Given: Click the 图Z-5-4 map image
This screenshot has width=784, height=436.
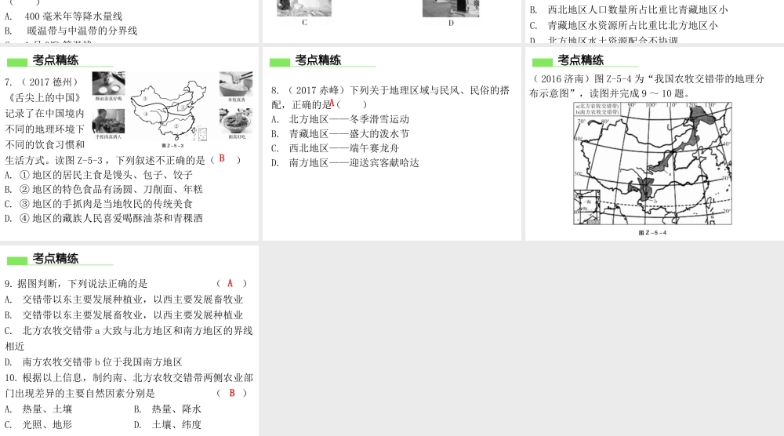Looking at the screenshot, I should 652,163.
